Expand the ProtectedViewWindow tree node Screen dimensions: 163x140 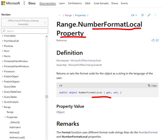[x=2, y=61]
